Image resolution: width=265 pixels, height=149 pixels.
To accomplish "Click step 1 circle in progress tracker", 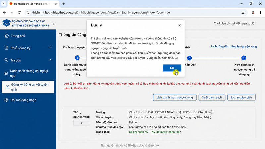I will pyautogui.click(x=77, y=58).
